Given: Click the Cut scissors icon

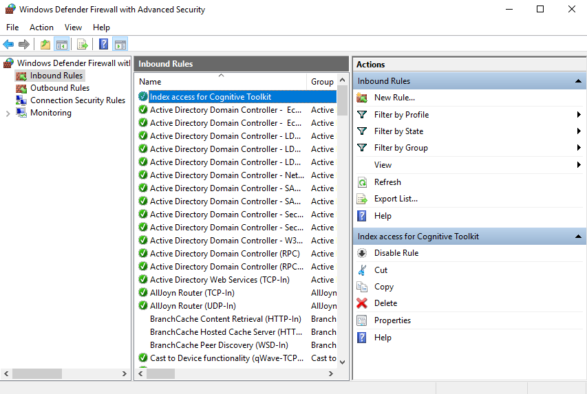Looking at the screenshot, I should [362, 270].
